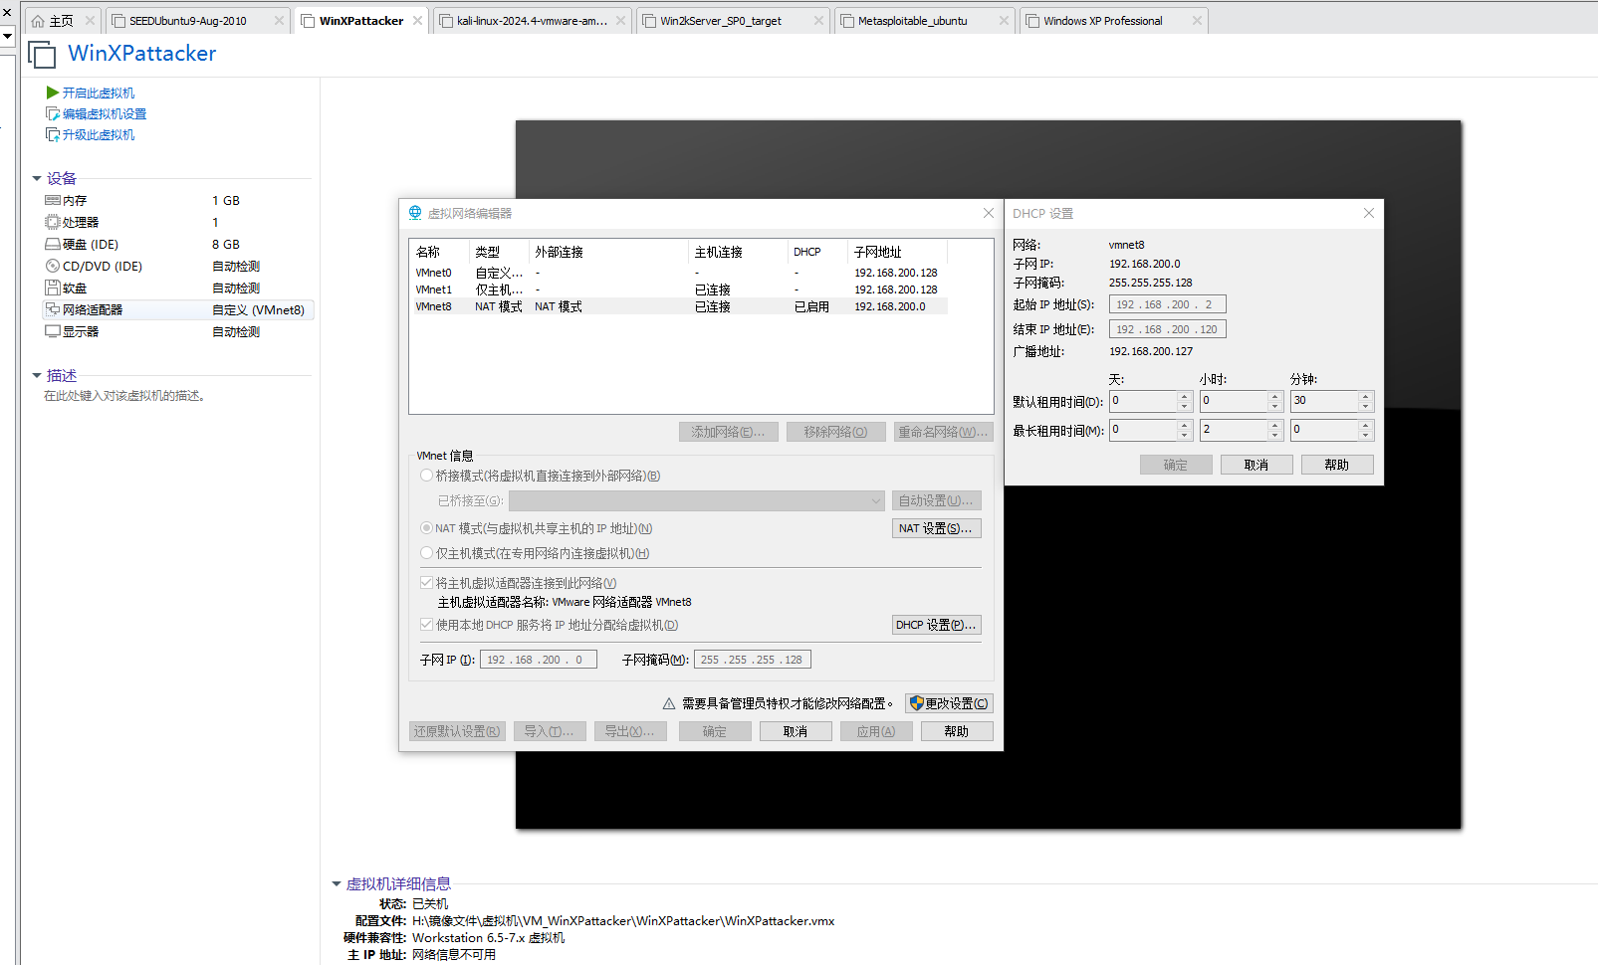1598x965 pixels.
Task: Select NAT 模式 radio button
Action: point(426,528)
